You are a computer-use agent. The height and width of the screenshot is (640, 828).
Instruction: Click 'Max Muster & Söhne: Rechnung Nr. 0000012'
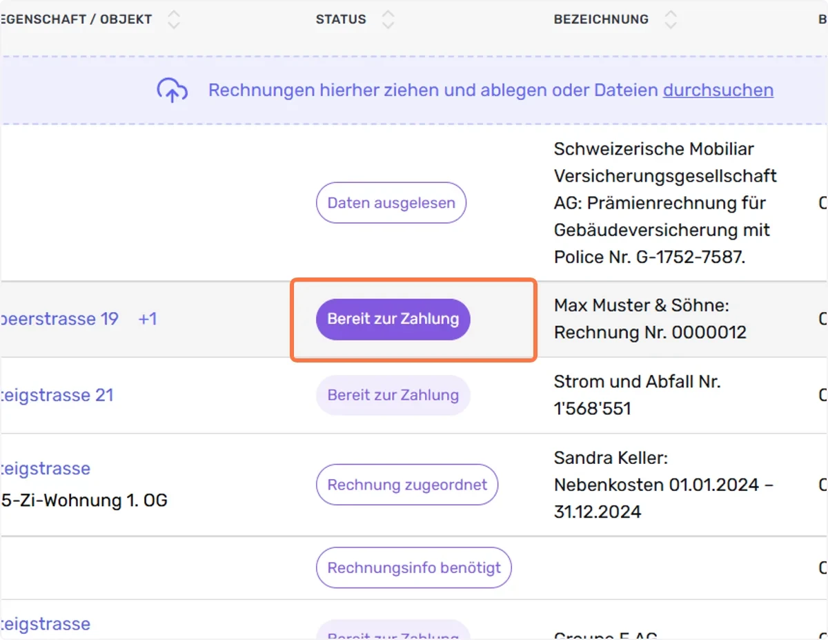(x=650, y=319)
